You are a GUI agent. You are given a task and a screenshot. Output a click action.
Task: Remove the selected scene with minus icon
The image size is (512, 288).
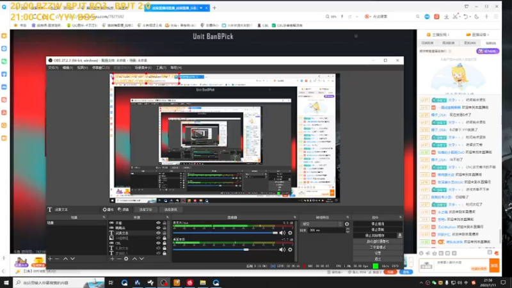(x=57, y=259)
